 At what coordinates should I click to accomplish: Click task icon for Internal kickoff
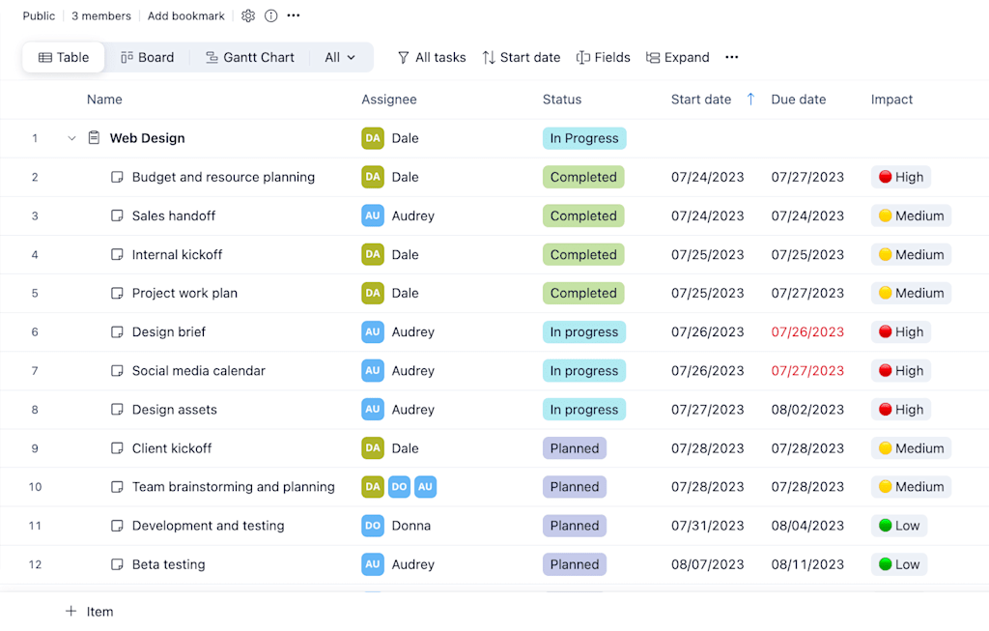(117, 254)
